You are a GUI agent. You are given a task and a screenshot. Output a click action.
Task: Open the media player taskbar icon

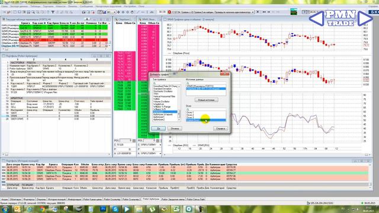(127, 209)
